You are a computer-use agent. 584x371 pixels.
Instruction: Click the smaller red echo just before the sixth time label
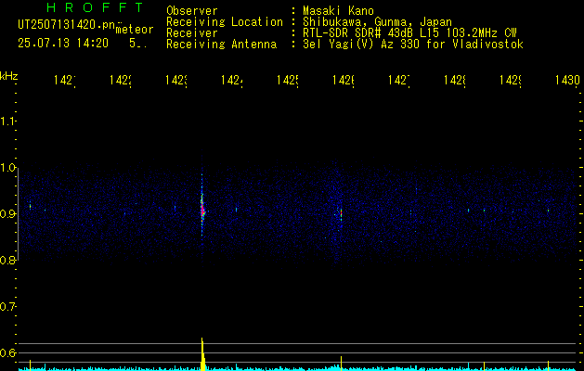tap(341, 215)
